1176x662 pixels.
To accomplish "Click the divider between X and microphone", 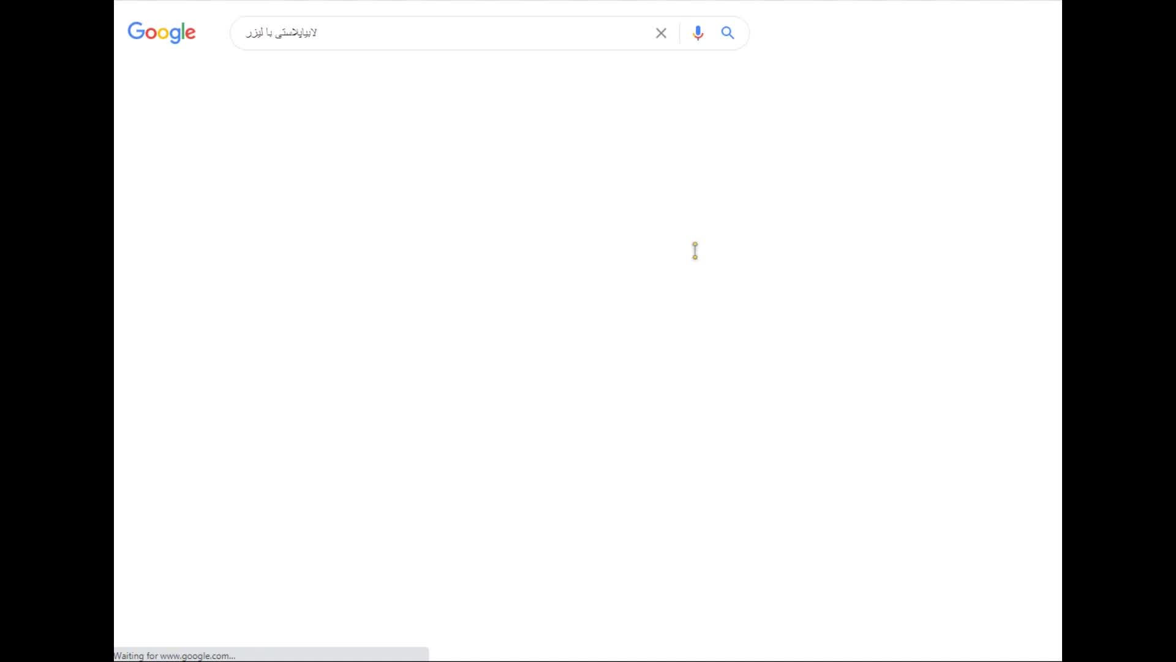I will pyautogui.click(x=679, y=33).
